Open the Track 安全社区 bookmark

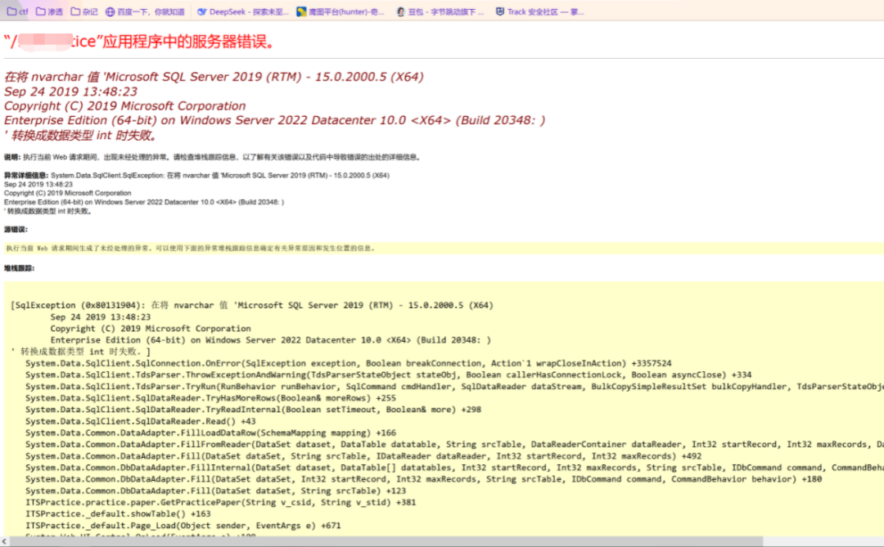point(540,11)
